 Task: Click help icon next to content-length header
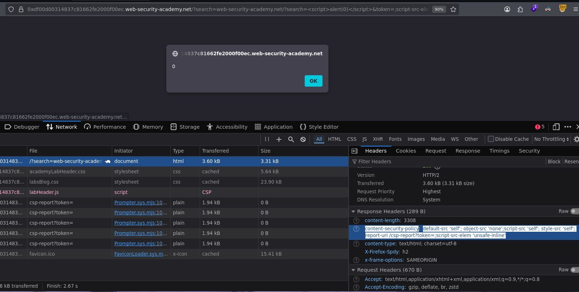pos(356,221)
